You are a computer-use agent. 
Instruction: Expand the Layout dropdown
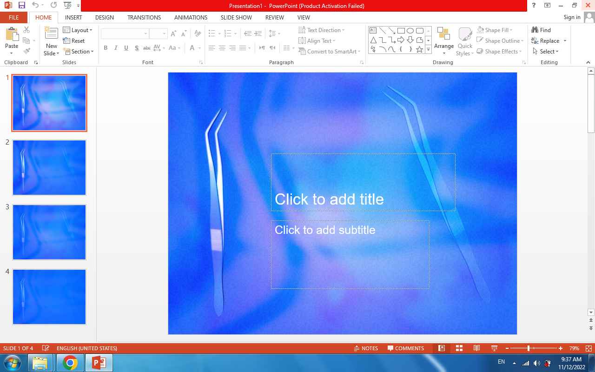pos(78,30)
